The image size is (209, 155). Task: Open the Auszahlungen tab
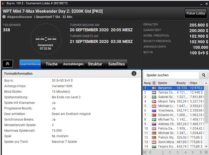point(73,64)
